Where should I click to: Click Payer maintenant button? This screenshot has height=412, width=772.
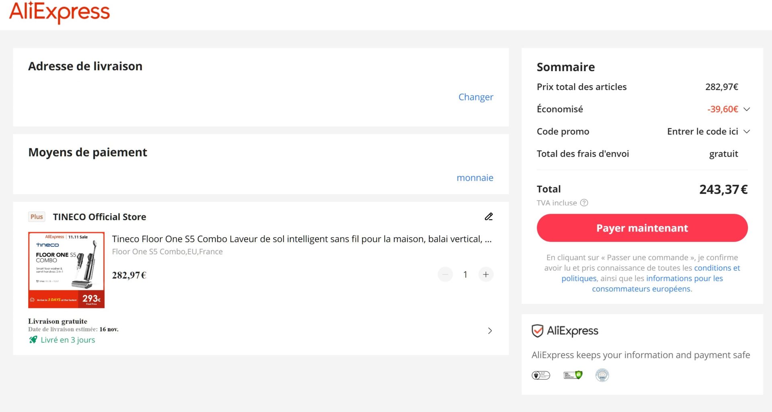click(x=642, y=228)
